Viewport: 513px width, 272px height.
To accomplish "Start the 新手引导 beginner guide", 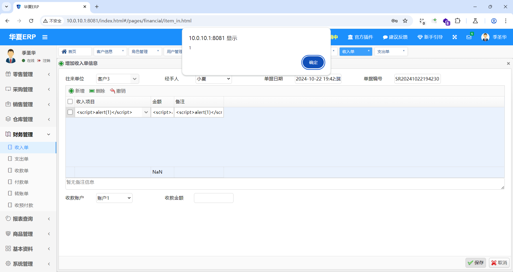I will 430,37.
